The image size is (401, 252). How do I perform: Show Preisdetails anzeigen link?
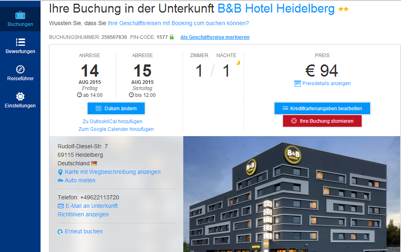[x=326, y=83]
